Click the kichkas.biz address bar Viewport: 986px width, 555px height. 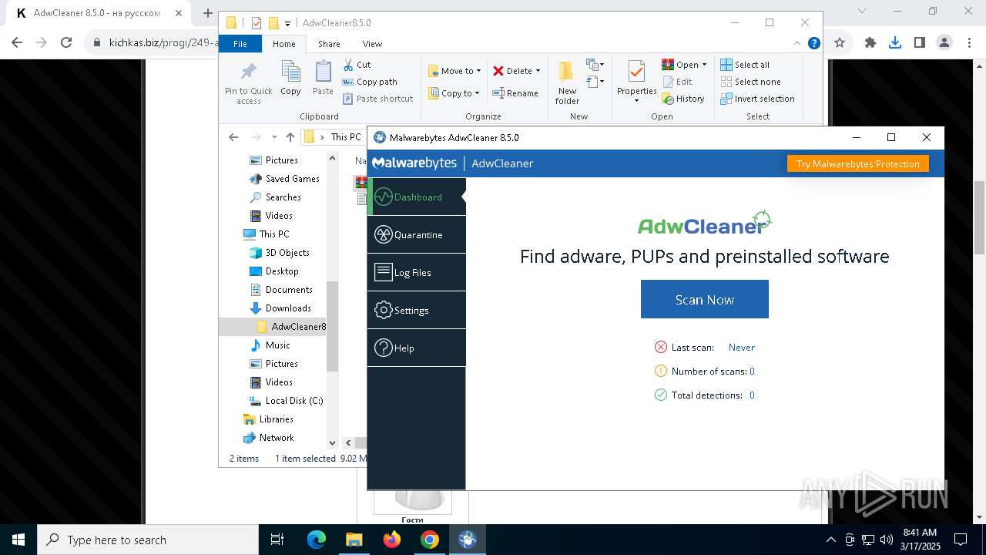point(163,42)
